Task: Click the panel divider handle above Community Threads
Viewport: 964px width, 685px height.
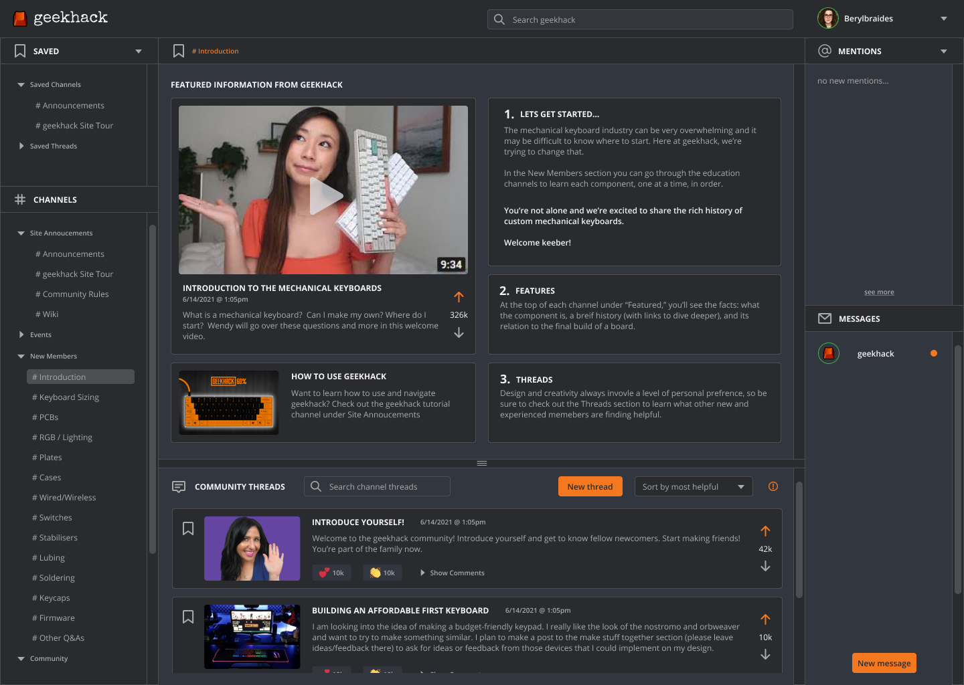Action: [x=481, y=463]
